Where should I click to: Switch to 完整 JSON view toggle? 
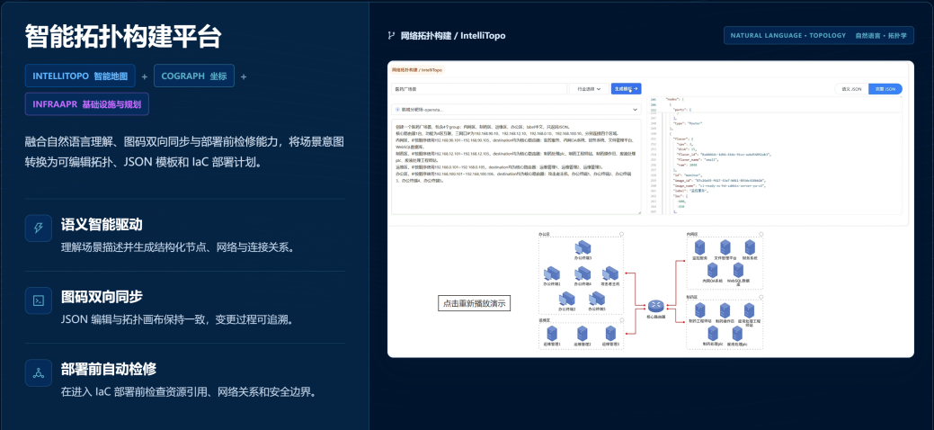click(885, 89)
